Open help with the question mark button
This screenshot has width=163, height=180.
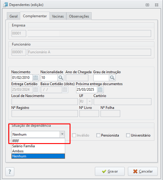[x=10, y=172]
